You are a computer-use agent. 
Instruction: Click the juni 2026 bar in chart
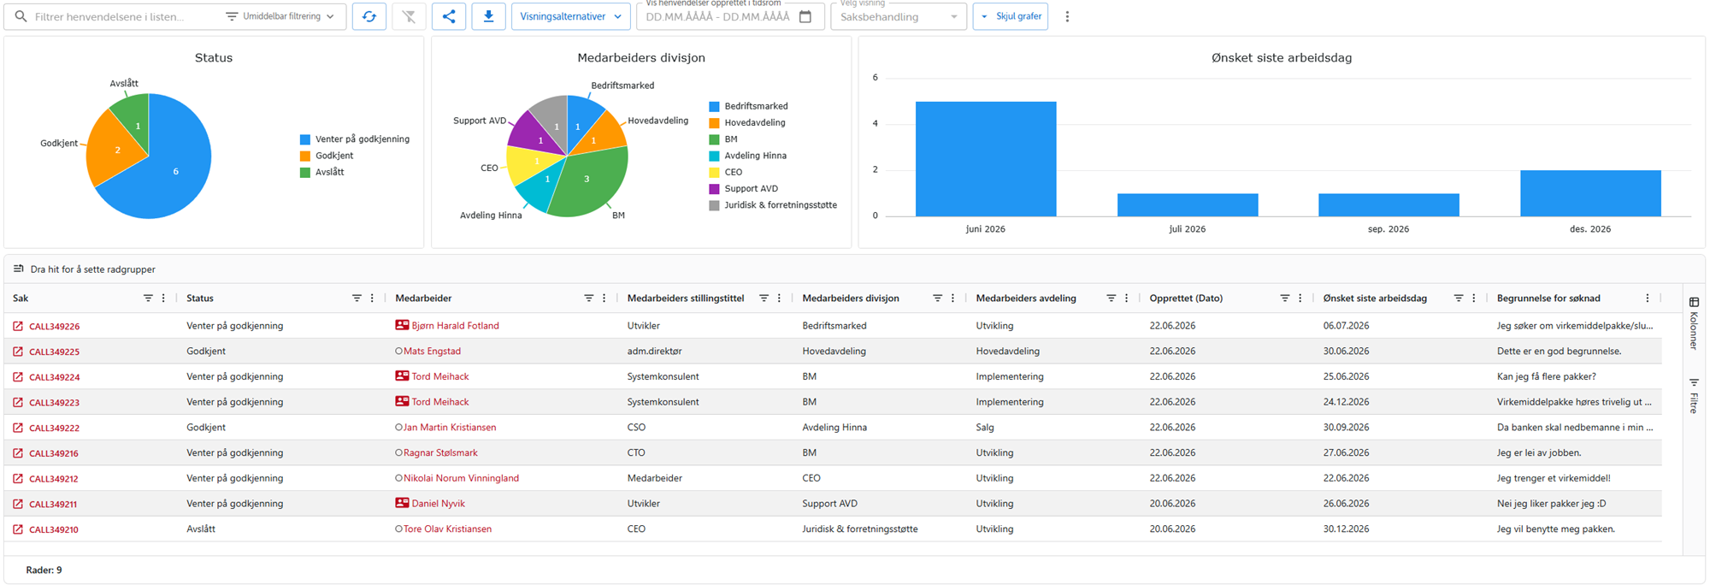[986, 159]
